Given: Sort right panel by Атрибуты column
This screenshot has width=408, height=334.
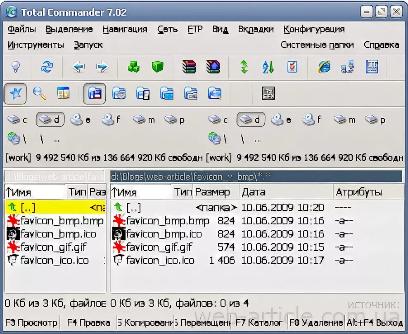Looking at the screenshot, I should pos(368,192).
